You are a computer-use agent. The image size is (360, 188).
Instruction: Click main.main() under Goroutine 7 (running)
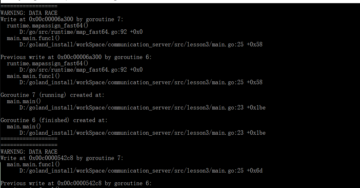pos(24,101)
